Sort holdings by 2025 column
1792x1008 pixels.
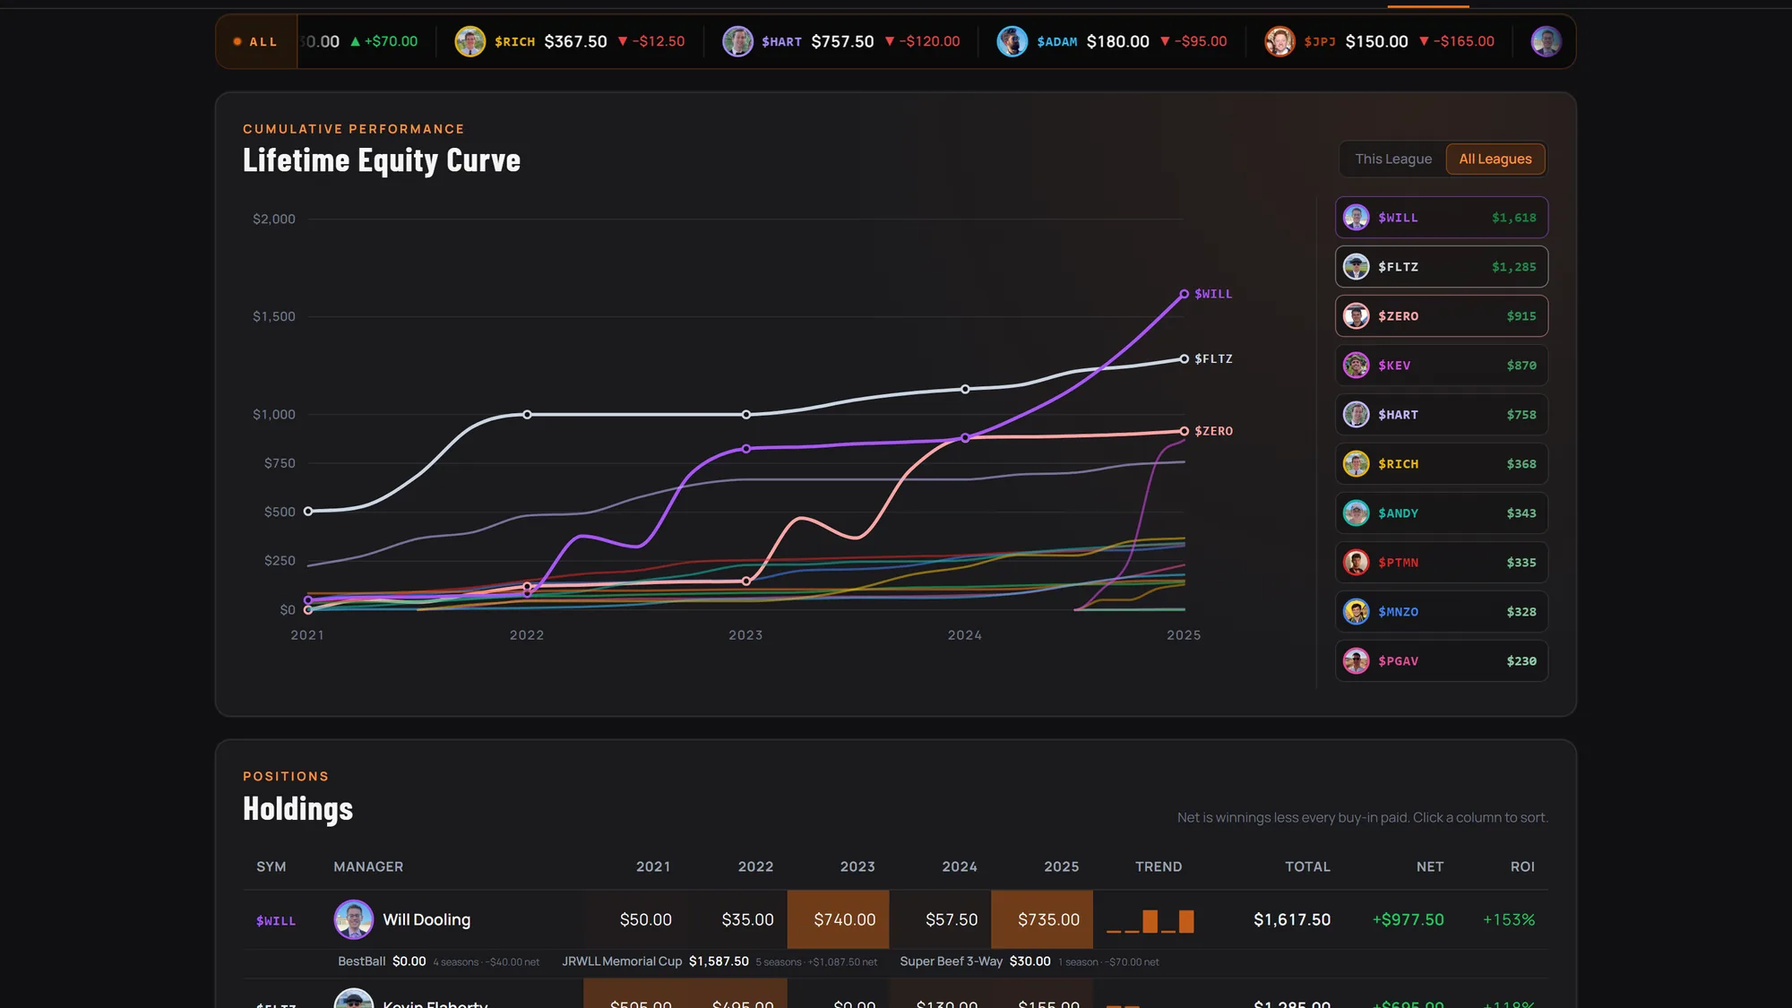point(1062,866)
